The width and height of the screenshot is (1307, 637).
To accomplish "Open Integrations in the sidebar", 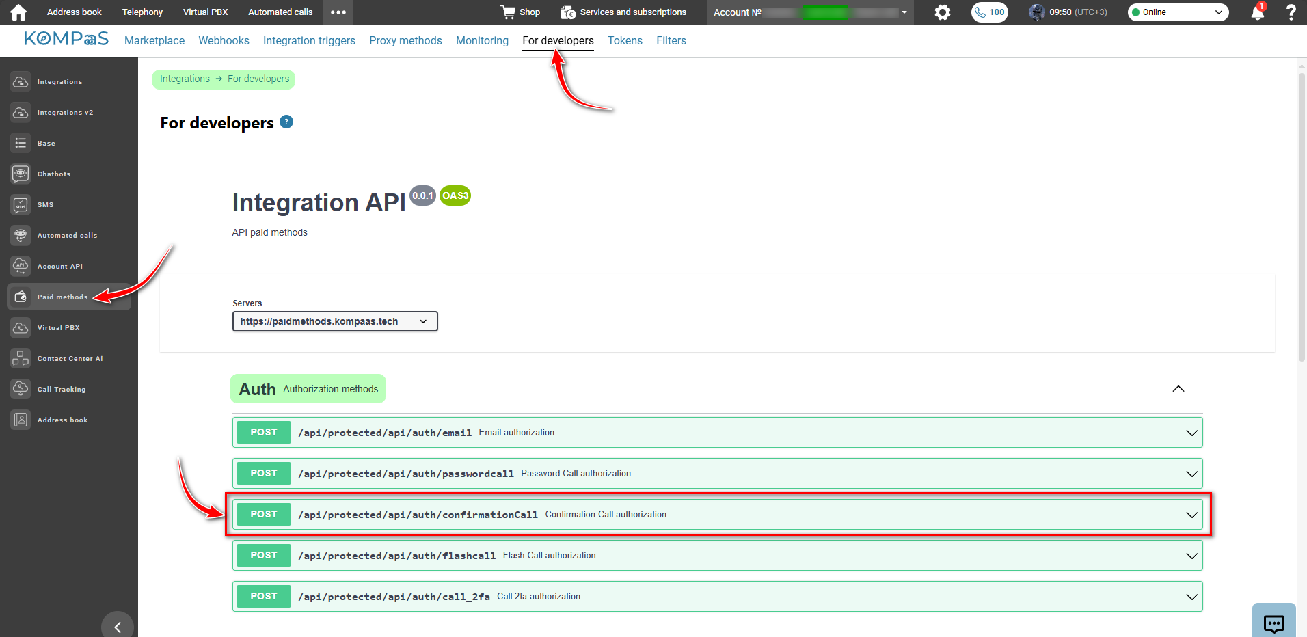I will point(68,82).
